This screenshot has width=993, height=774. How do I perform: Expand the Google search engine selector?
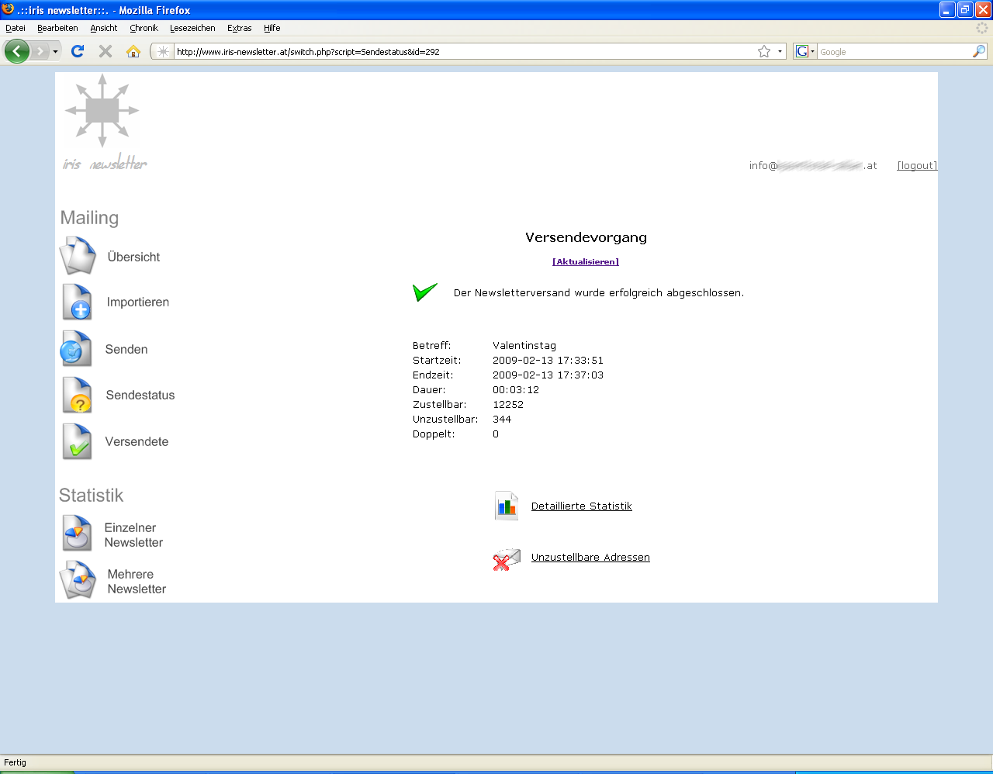[804, 52]
